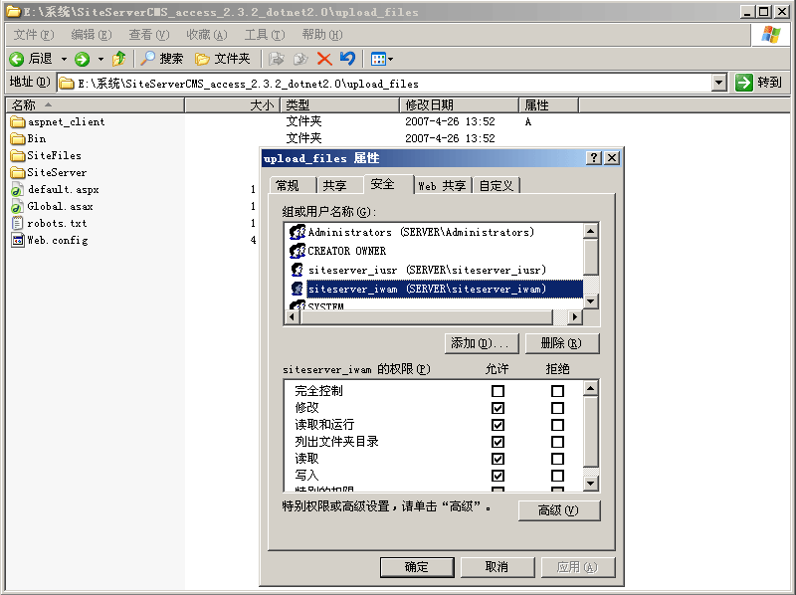The image size is (796, 595).
Task: Open the Tools (工具) menu
Action: click(265, 35)
